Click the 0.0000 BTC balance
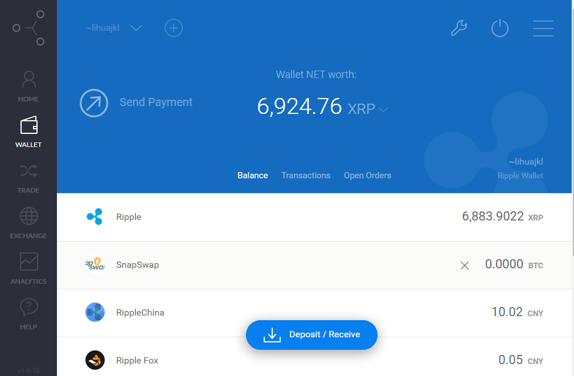This screenshot has width=574, height=376. (x=514, y=264)
